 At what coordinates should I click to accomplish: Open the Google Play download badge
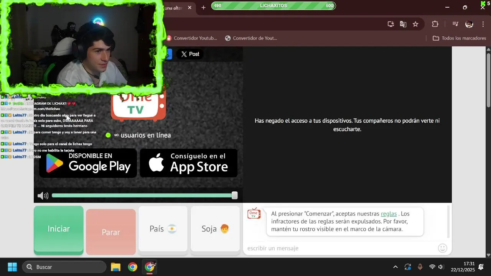[88, 163]
